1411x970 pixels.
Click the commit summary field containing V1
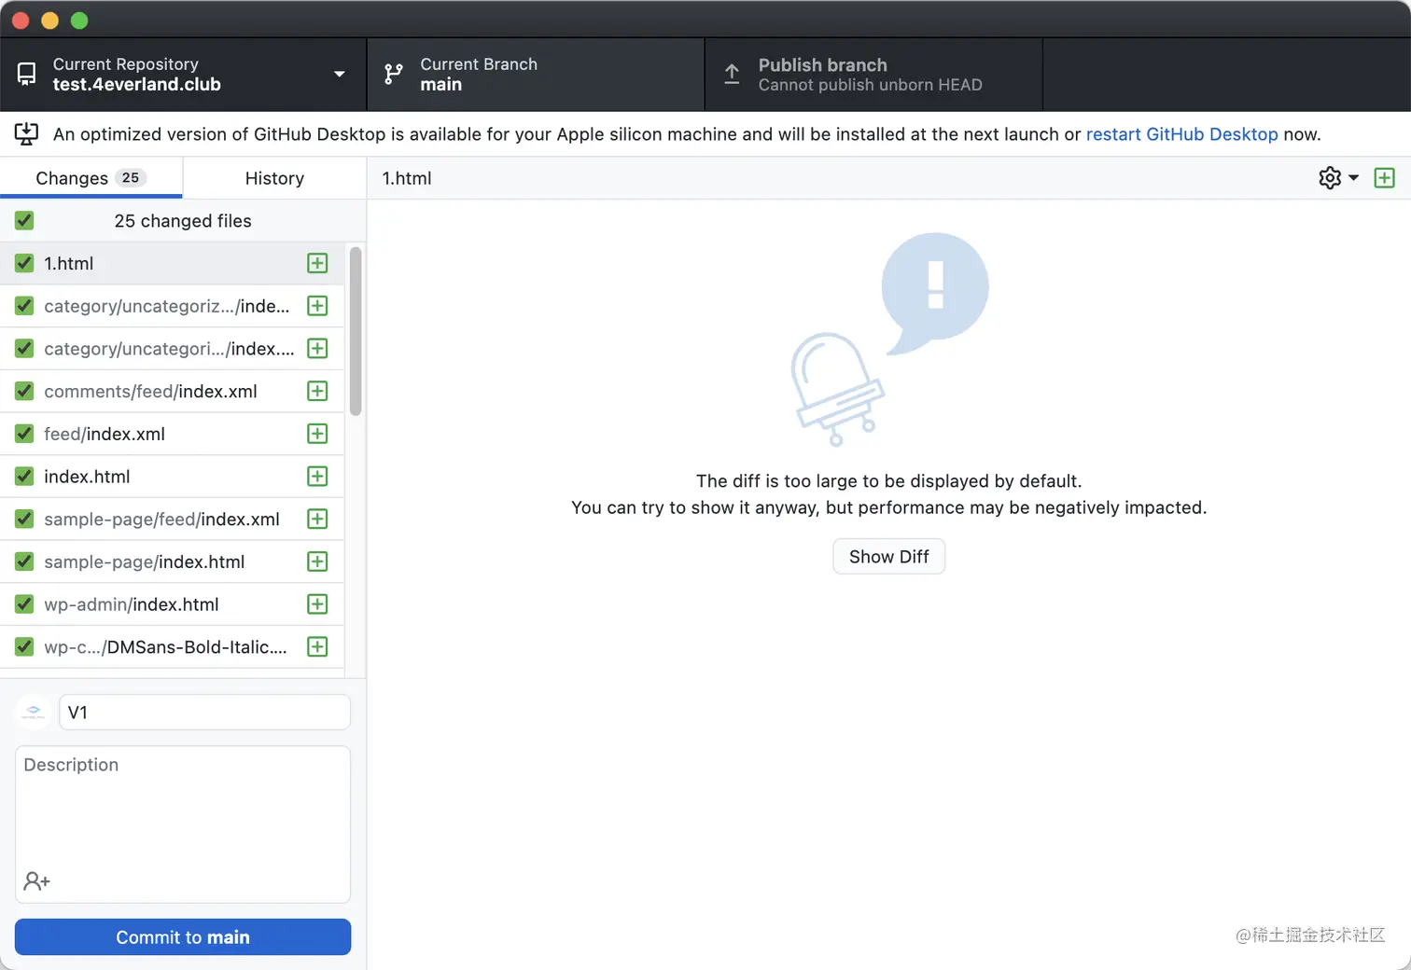(204, 713)
